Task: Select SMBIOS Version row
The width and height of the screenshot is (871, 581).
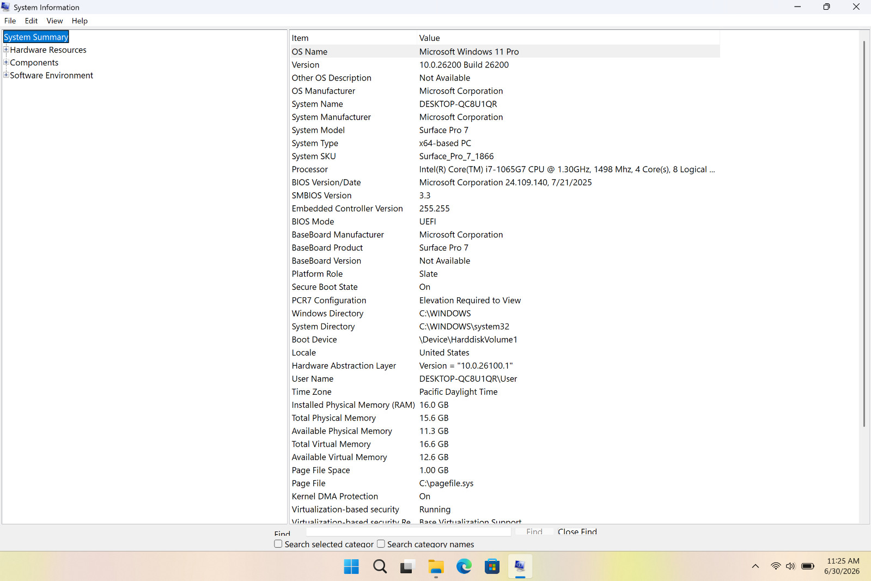Action: pos(505,195)
